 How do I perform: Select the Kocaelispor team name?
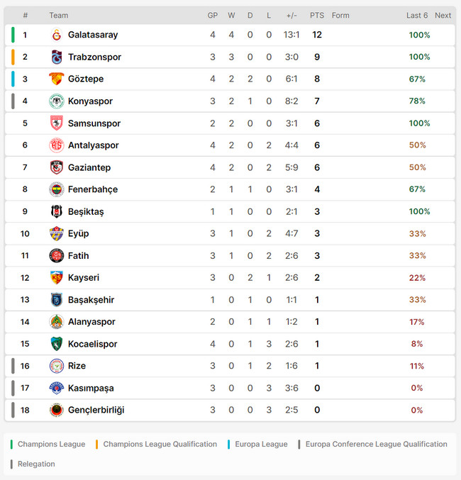point(92,344)
